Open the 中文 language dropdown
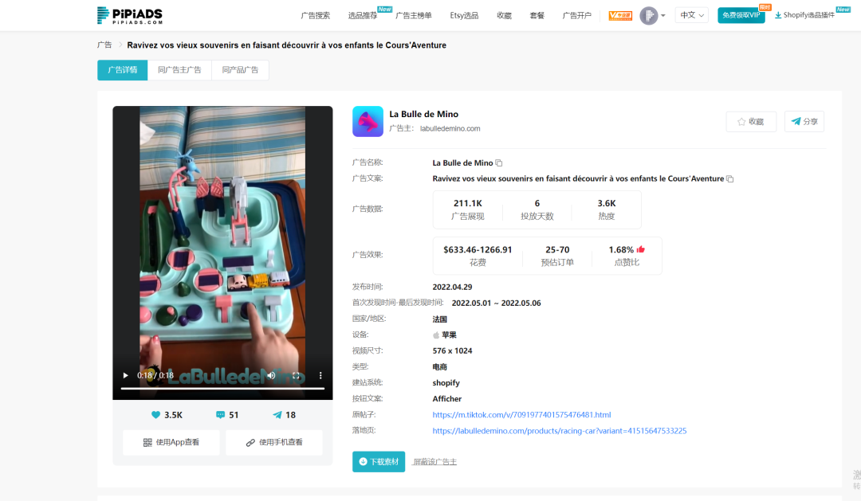The image size is (861, 501). click(x=691, y=15)
